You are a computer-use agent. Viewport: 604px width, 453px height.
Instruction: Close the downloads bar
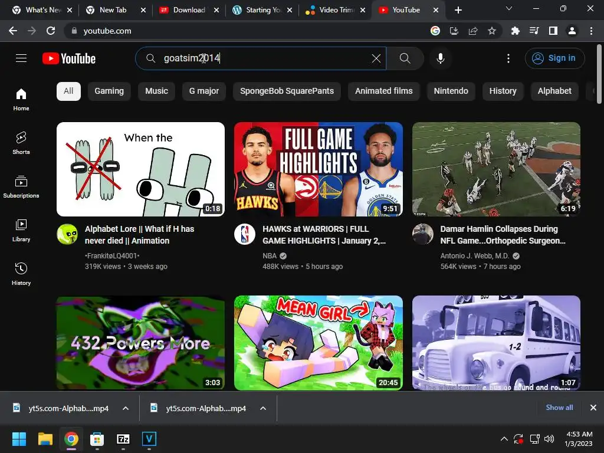593,407
